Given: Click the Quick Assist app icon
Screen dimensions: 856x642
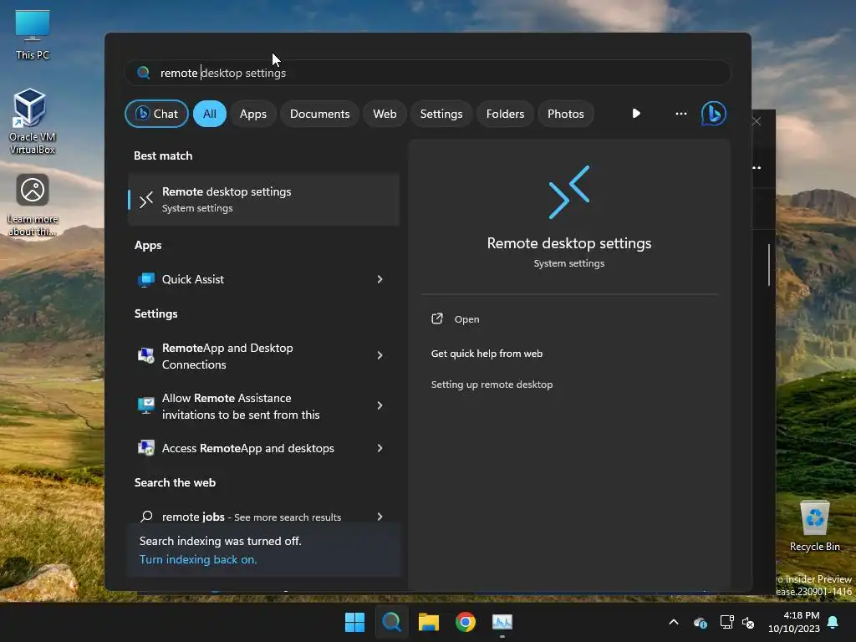Looking at the screenshot, I should pos(145,279).
